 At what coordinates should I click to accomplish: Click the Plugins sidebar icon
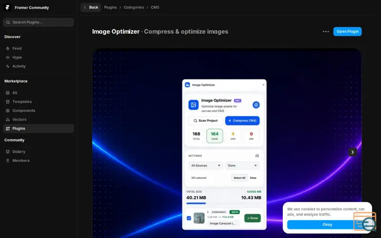(x=8, y=129)
